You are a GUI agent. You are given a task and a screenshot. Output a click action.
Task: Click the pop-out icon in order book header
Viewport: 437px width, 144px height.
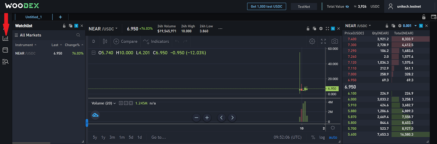(x=393, y=26)
